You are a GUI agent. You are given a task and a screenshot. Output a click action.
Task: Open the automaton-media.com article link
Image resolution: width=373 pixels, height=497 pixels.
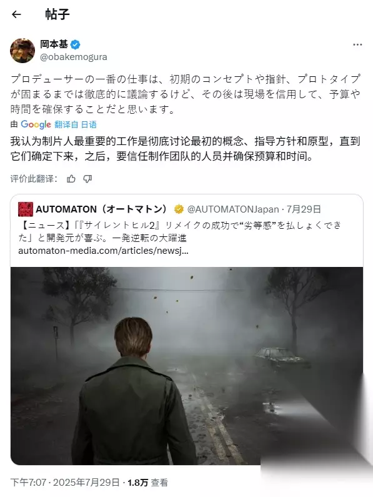point(103,251)
